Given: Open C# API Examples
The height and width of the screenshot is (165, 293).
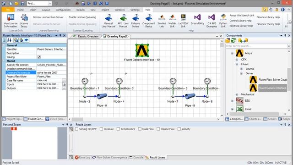Looking at the screenshot, I should 212,21.
